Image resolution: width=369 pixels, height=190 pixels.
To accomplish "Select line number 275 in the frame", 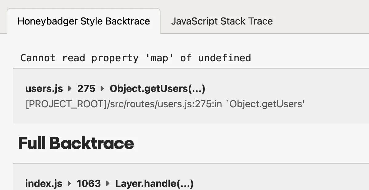I will tap(86, 89).
